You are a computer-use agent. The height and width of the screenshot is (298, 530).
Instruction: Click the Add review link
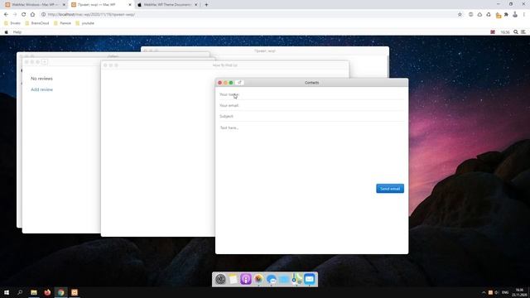(x=42, y=89)
